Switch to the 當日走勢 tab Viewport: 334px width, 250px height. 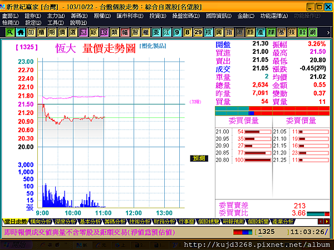click(16, 222)
